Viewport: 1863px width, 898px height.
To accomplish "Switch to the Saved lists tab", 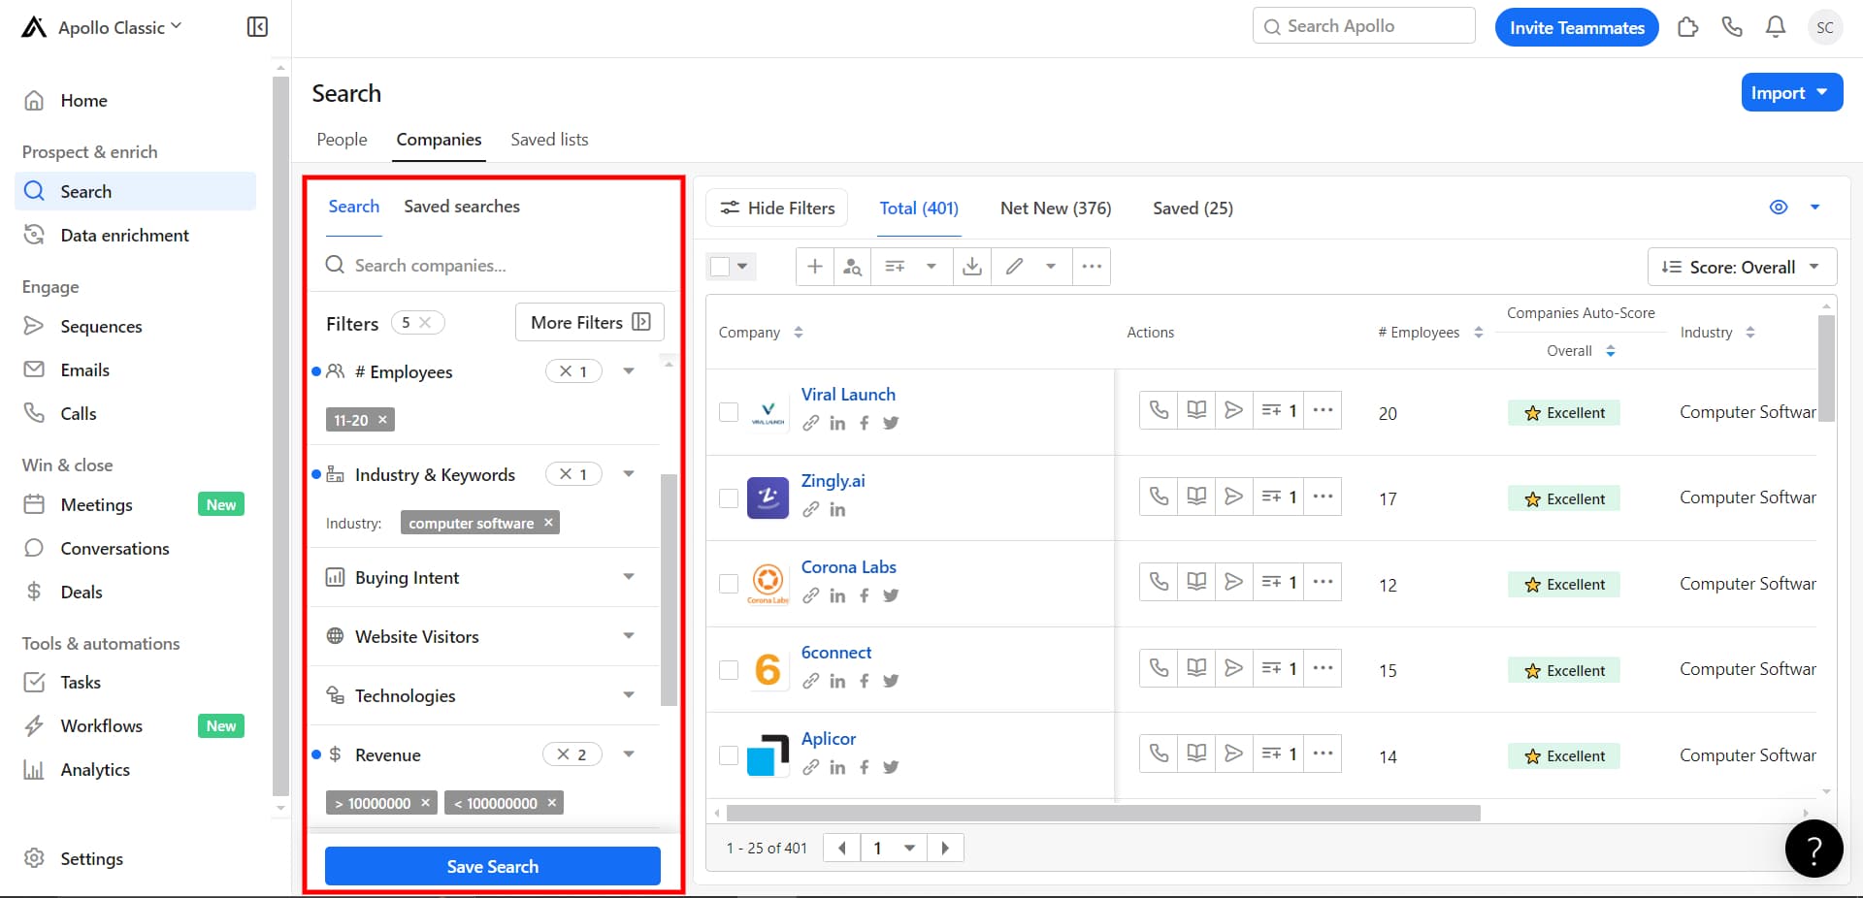I will [x=549, y=139].
